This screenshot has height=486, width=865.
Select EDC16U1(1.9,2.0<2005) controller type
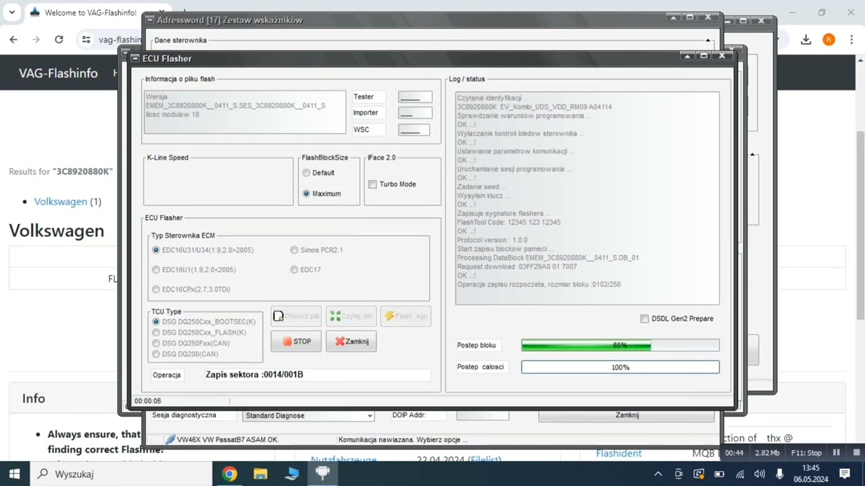(x=156, y=269)
